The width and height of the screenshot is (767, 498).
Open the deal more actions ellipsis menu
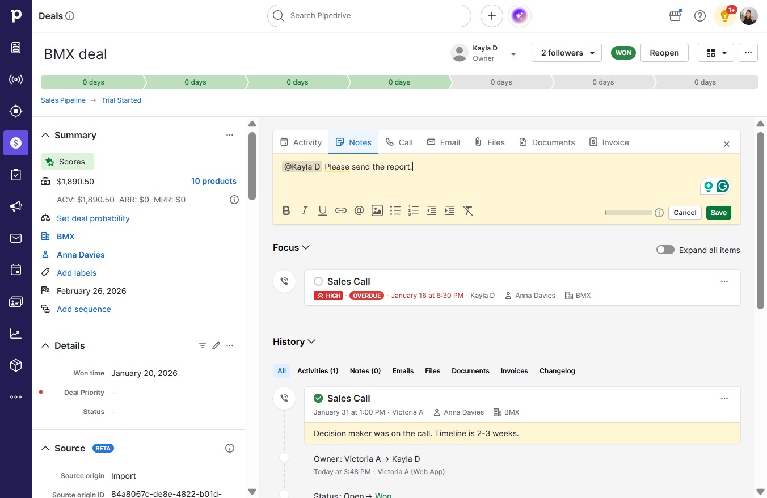click(748, 53)
